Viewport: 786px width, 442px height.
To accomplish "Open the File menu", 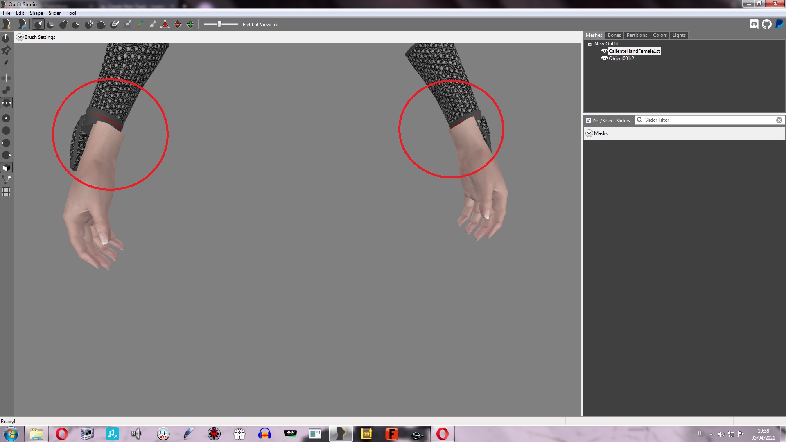I will tap(7, 13).
